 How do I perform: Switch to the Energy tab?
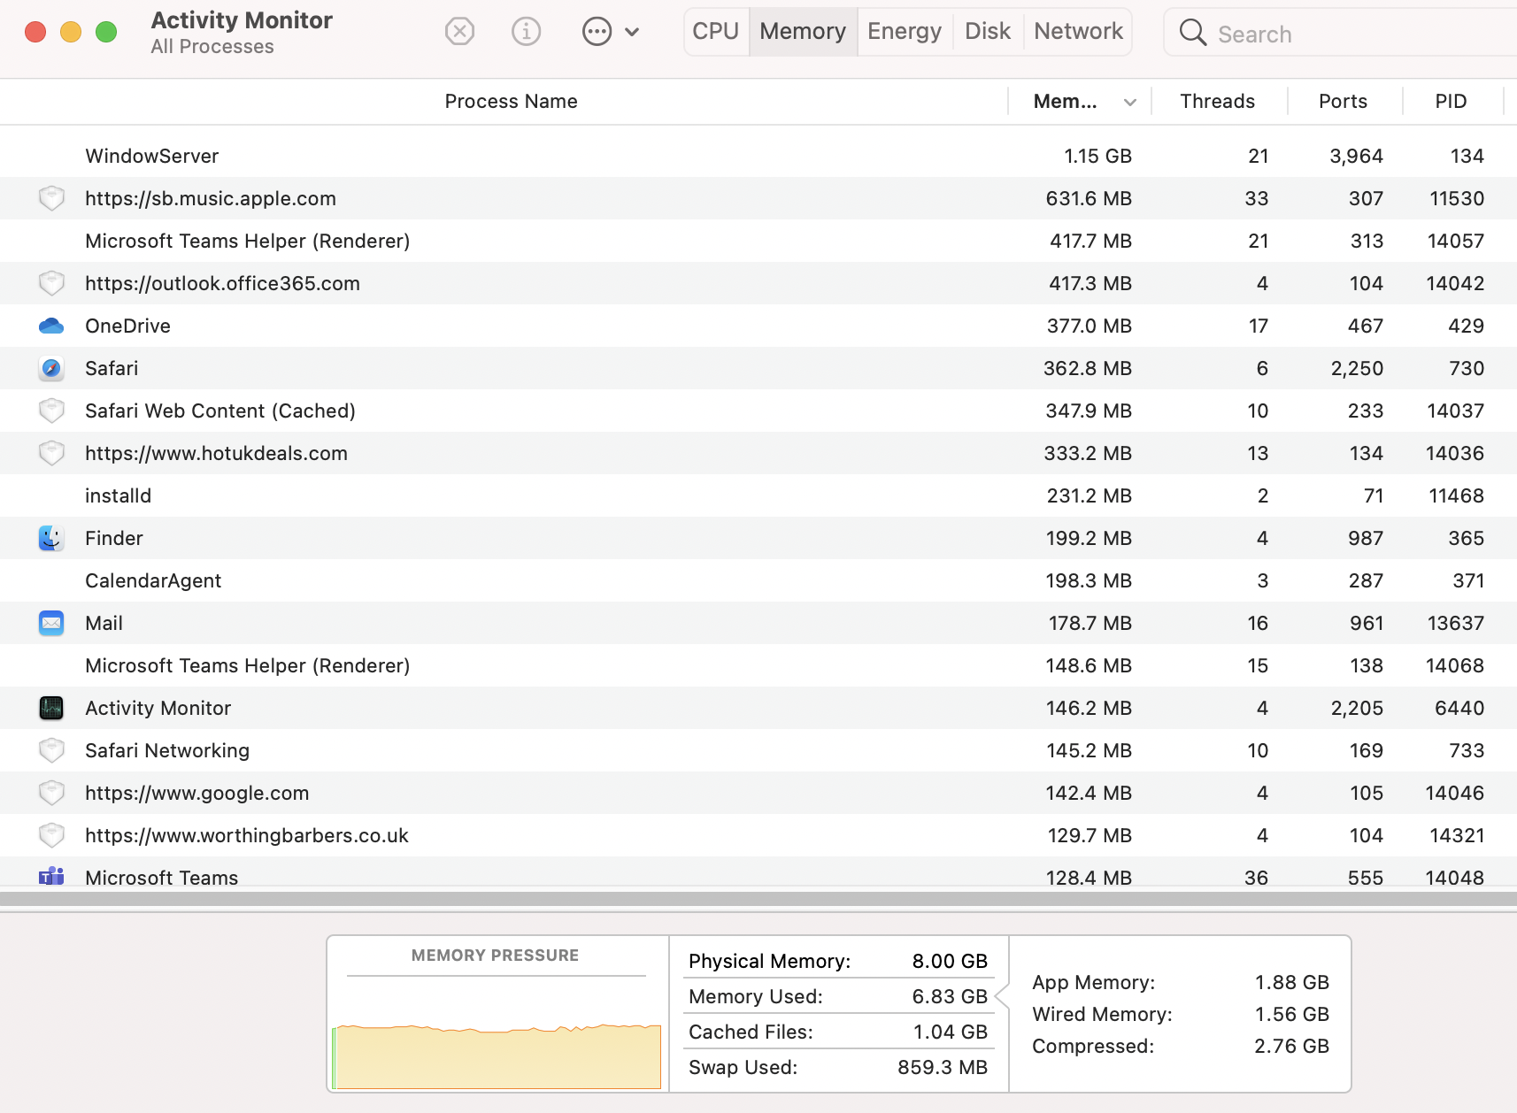click(904, 32)
